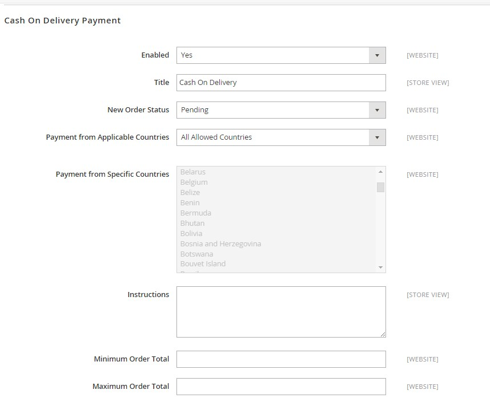Image resolution: width=490 pixels, height=398 pixels.
Task: Select Bouvet Island in the country list
Action: [203, 264]
